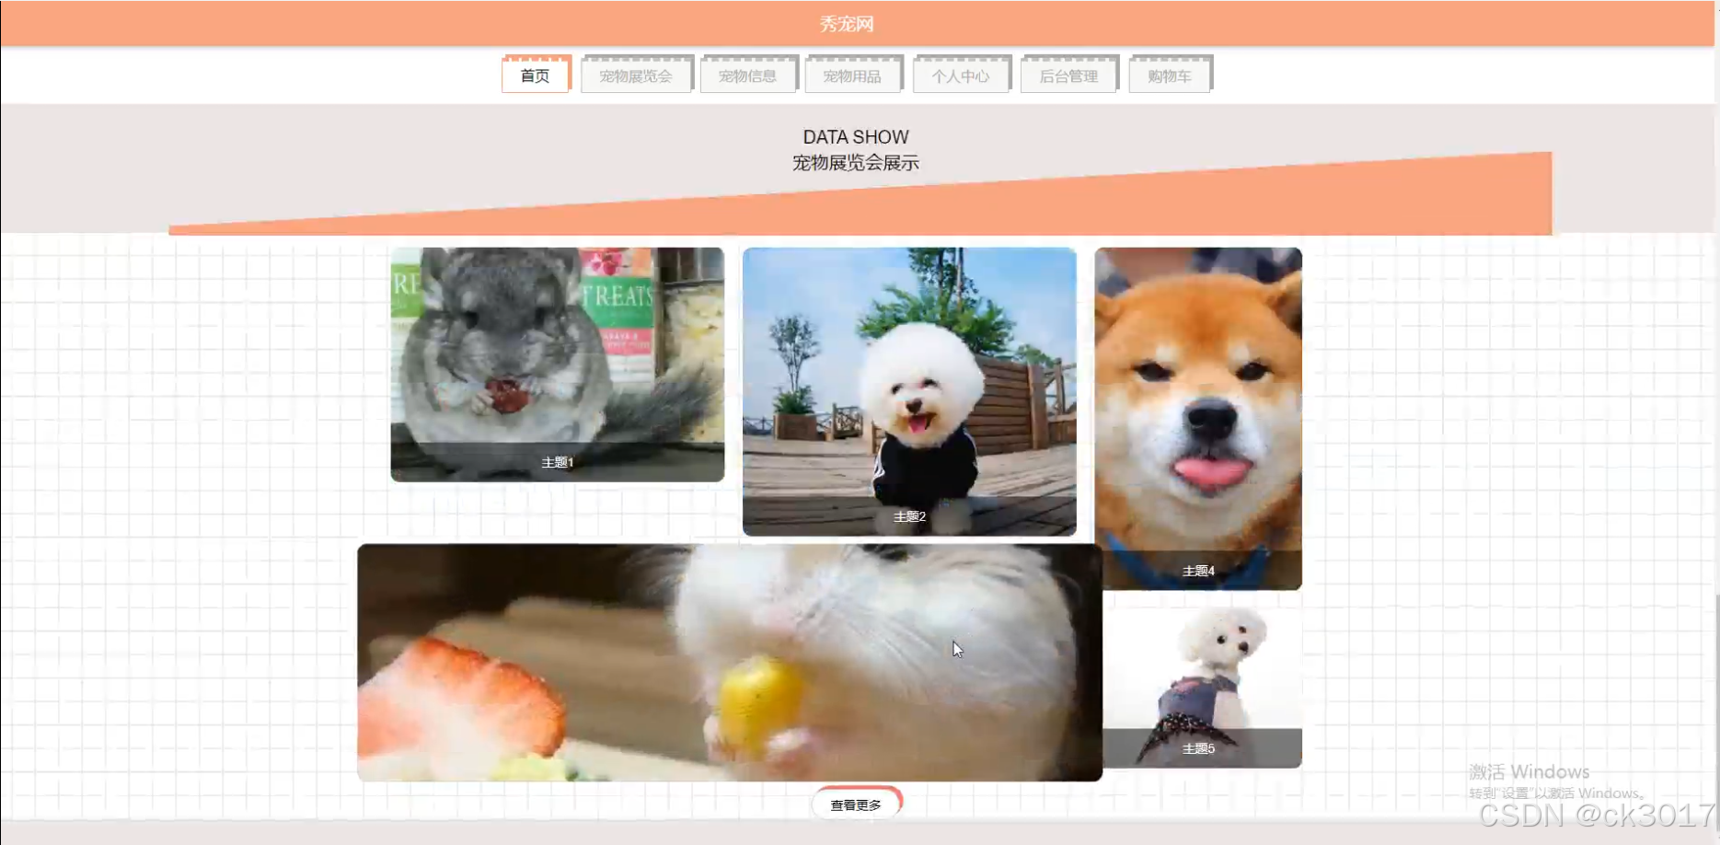This screenshot has width=1720, height=845.
Task: Open the 首页 navigation tab
Action: 536,75
